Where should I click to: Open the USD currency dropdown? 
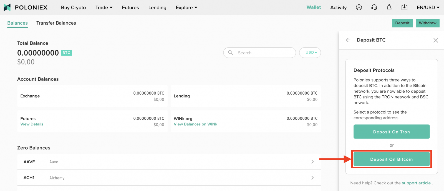(310, 53)
